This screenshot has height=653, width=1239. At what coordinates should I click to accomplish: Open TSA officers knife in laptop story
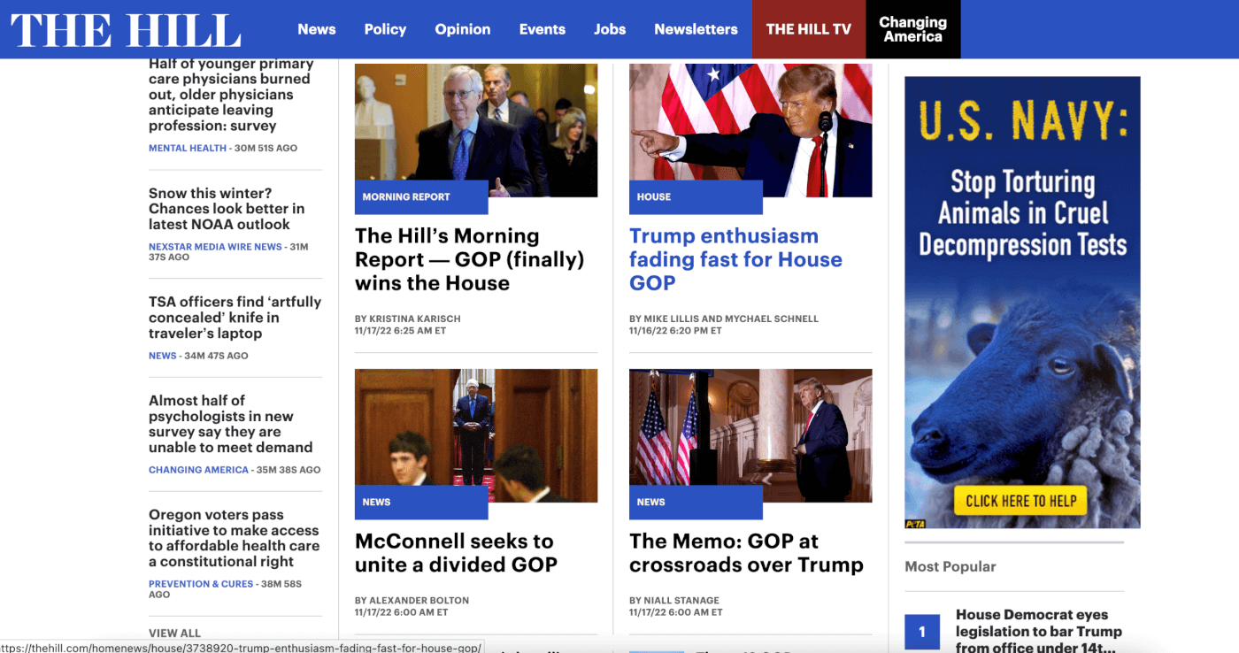tap(235, 318)
